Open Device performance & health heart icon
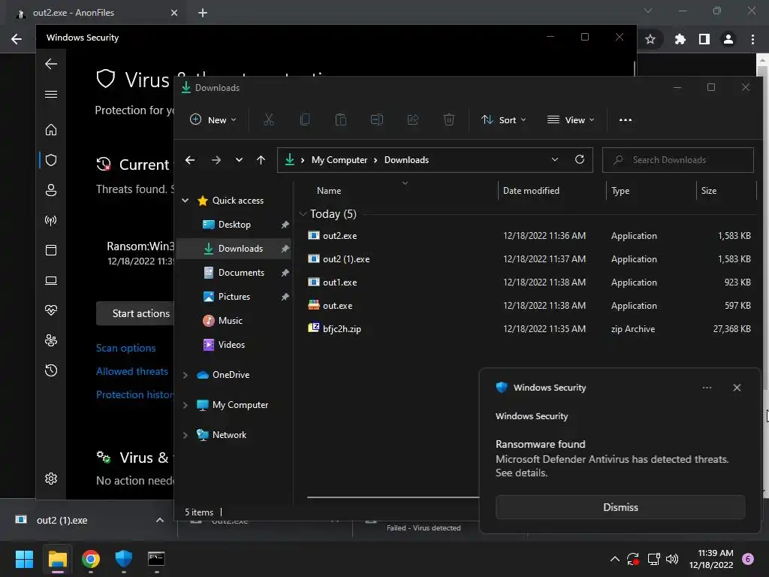769x577 pixels. pos(51,310)
